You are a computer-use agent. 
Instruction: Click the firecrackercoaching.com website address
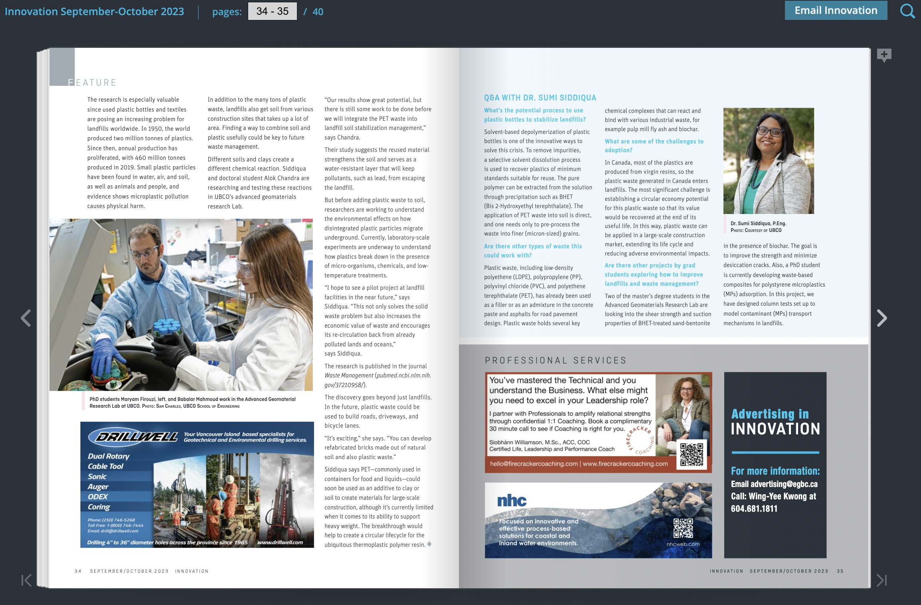tap(625, 464)
